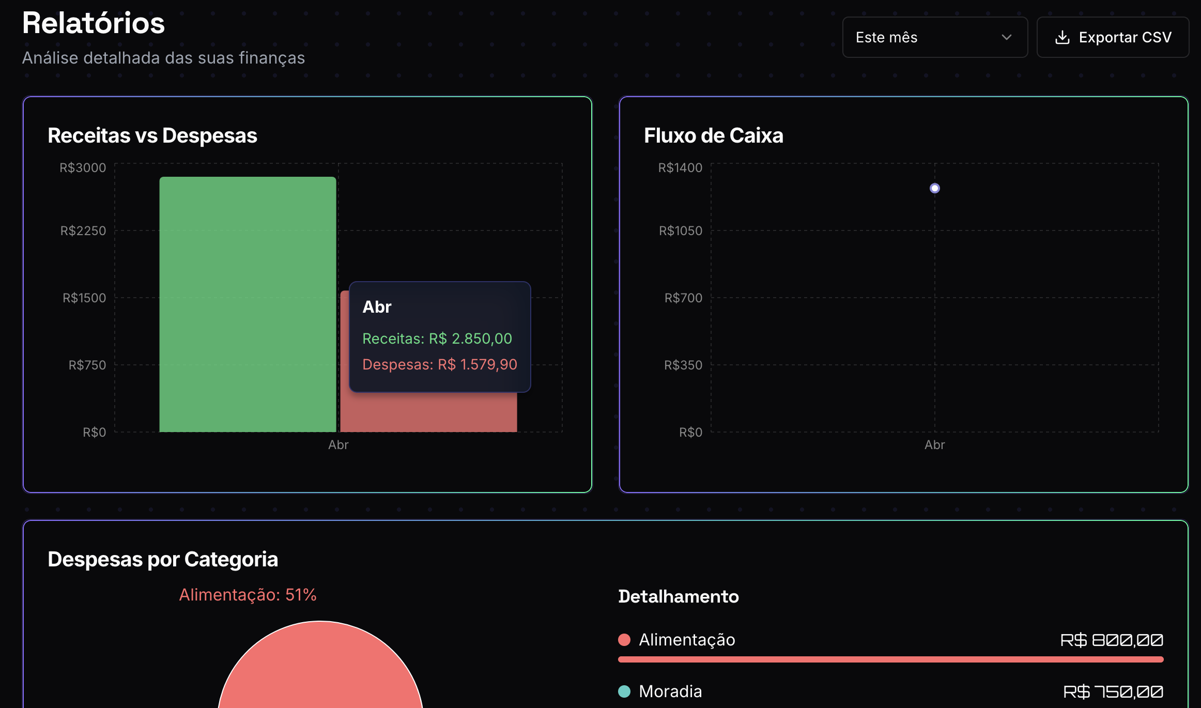Click the Alimentação detail row label
The width and height of the screenshot is (1201, 708).
686,640
